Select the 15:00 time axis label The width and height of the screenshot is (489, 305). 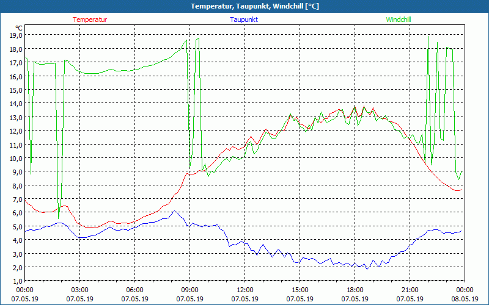click(x=300, y=290)
